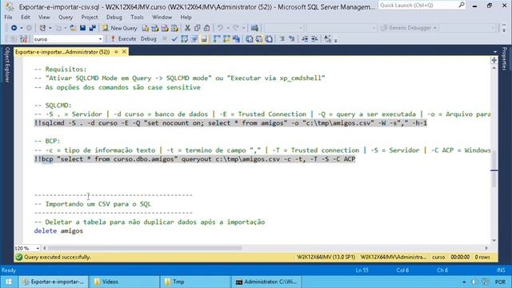Open the Help menu
The height and width of the screenshot is (288, 512).
point(186,18)
